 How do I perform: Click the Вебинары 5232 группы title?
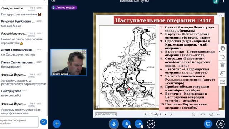134,1
